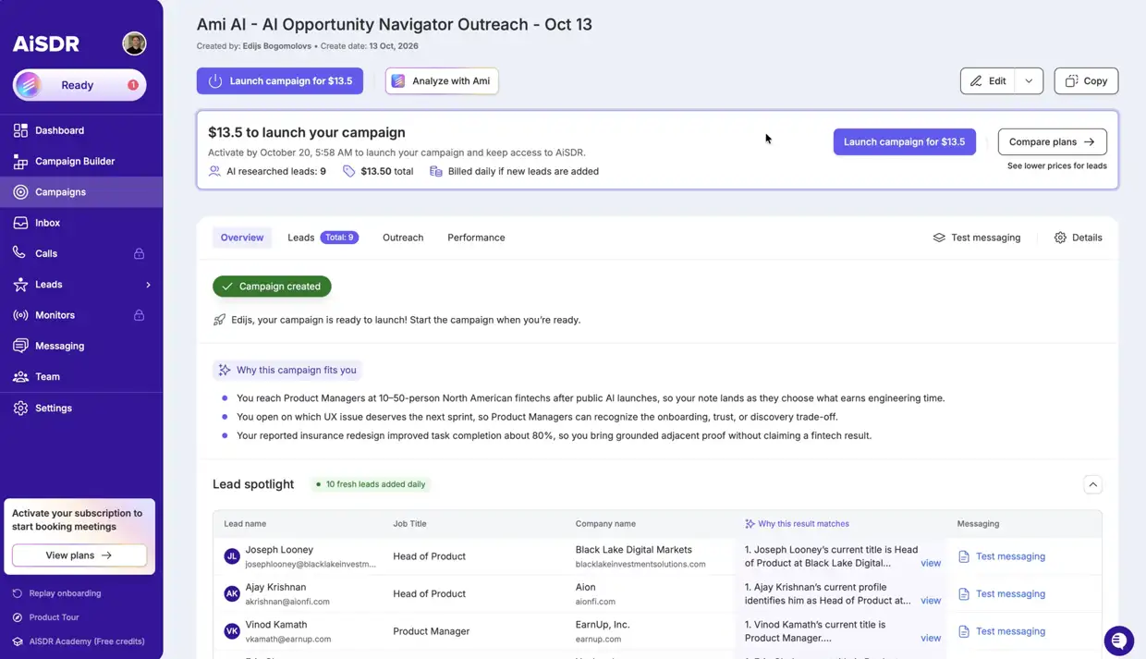Click 'Why this campaign fits you' chip
The image size is (1146, 659).
(287, 370)
